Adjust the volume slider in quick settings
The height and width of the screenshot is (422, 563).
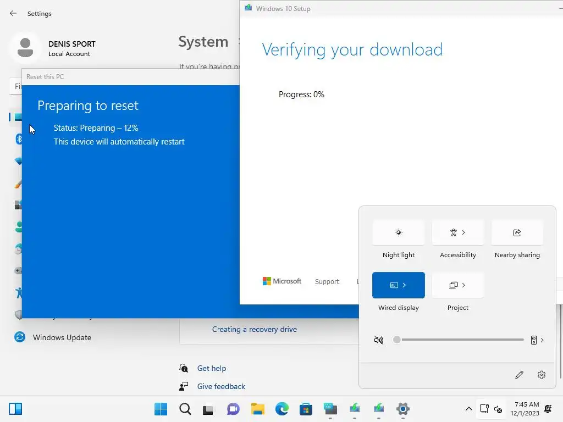[459, 340]
